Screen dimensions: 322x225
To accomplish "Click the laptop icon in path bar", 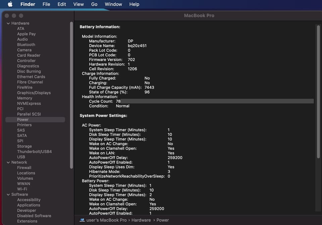I will tap(82, 220).
